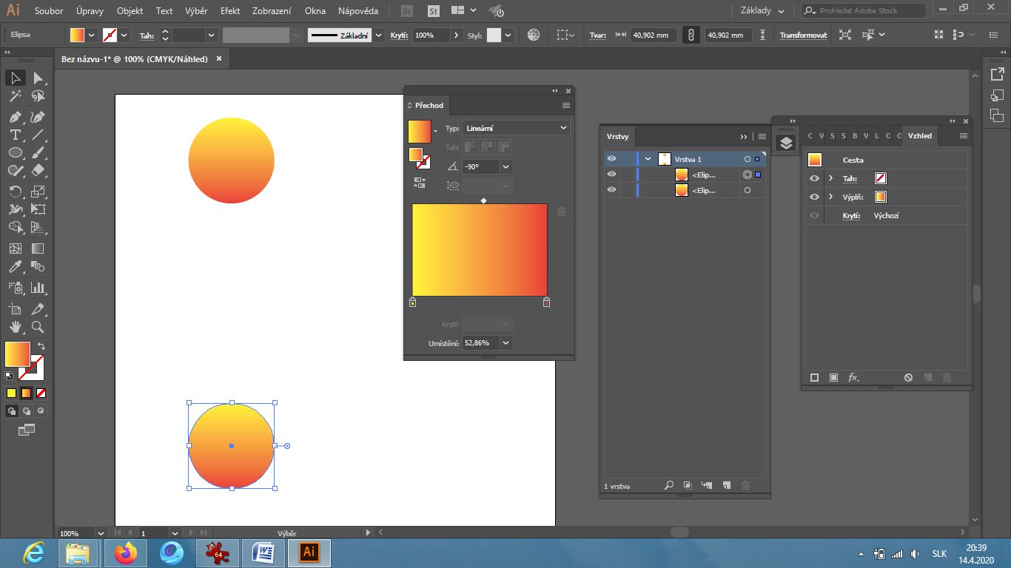The width and height of the screenshot is (1011, 568).
Task: Click the Transformovat link
Action: point(803,35)
